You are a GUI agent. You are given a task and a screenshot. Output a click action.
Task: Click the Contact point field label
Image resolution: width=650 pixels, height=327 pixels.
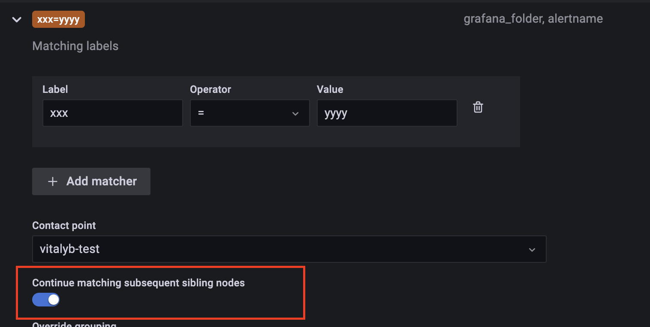pyautogui.click(x=64, y=226)
